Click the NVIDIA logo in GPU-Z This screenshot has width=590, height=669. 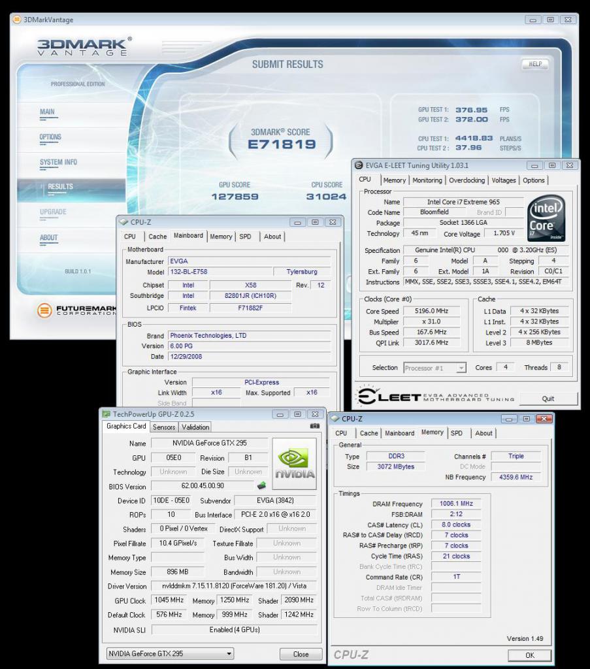(x=295, y=464)
